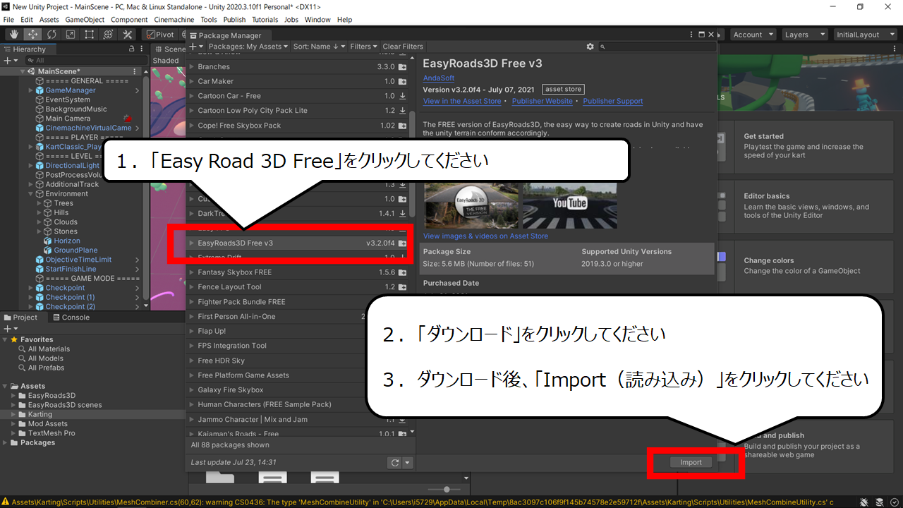
Task: Open the GameObject menu
Action: coord(85,20)
